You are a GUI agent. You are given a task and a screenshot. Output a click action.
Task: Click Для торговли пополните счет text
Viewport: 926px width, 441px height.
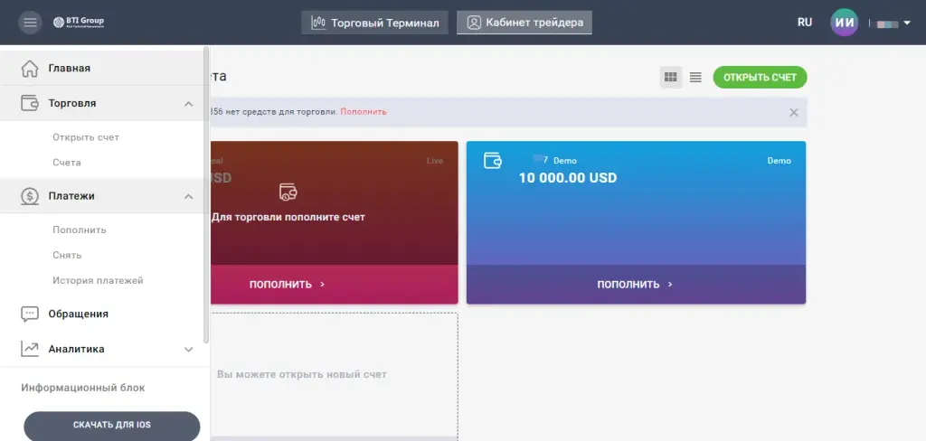click(288, 217)
